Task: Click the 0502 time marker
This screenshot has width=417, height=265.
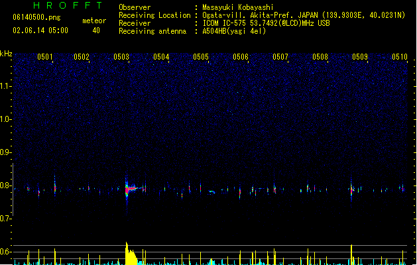Action: (82, 57)
